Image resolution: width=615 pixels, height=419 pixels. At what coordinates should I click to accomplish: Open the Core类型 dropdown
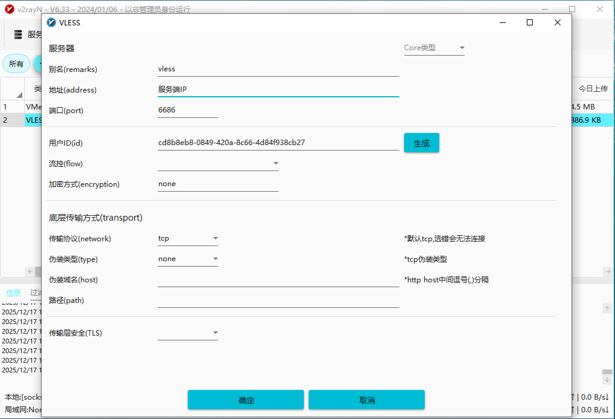pyautogui.click(x=434, y=48)
